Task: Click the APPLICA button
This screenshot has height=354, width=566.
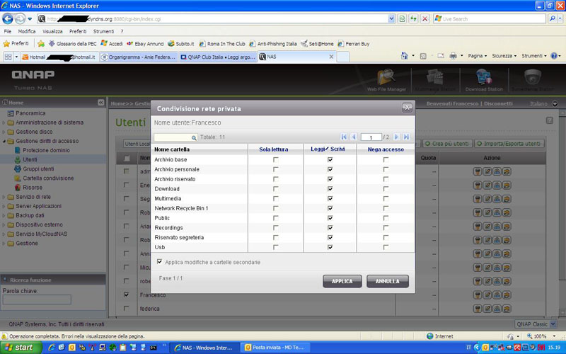Action: (x=342, y=281)
